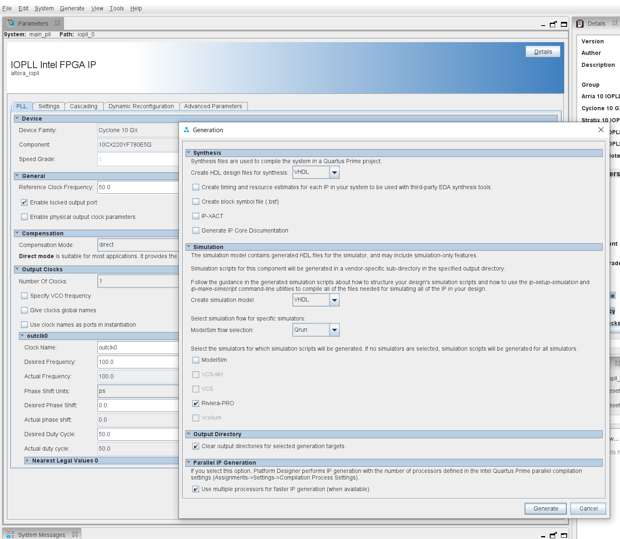The image size is (620, 539).
Task: Switch to the Cascading tab
Action: click(x=84, y=106)
